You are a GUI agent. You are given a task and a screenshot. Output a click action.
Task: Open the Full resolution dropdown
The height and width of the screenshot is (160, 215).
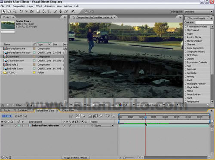129,105
